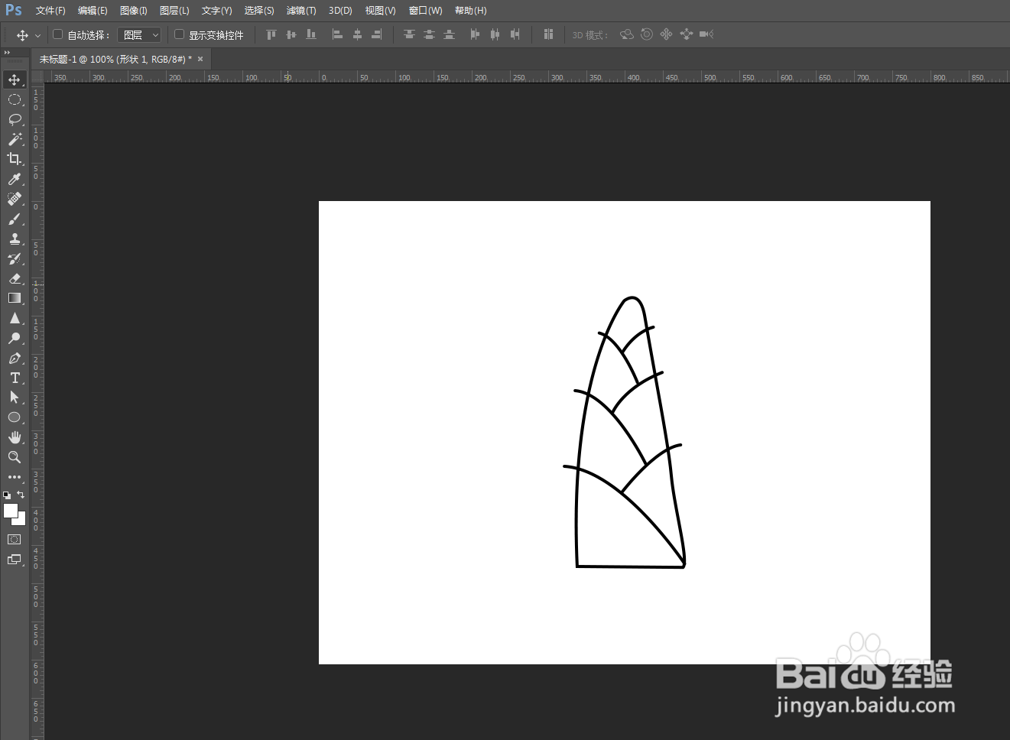Distribute vertical centers

pyautogui.click(x=429, y=34)
